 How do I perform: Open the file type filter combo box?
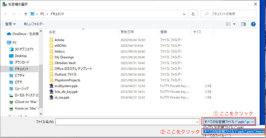click(x=229, y=122)
